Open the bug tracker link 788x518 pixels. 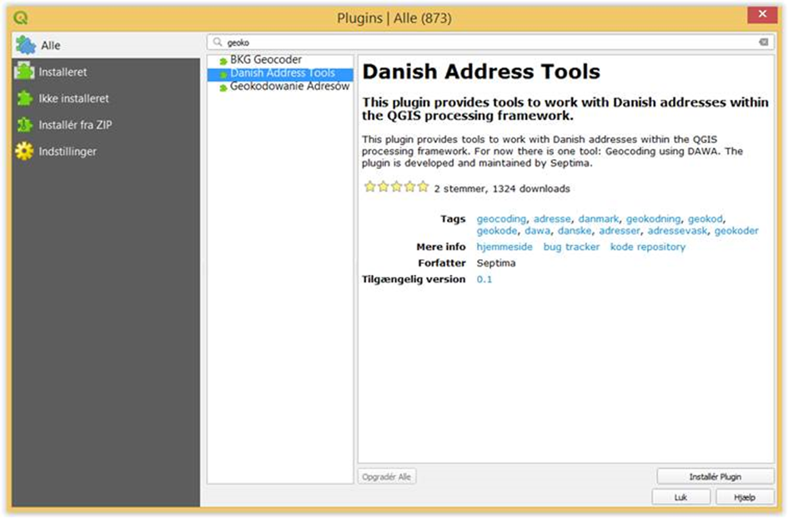pyautogui.click(x=571, y=247)
